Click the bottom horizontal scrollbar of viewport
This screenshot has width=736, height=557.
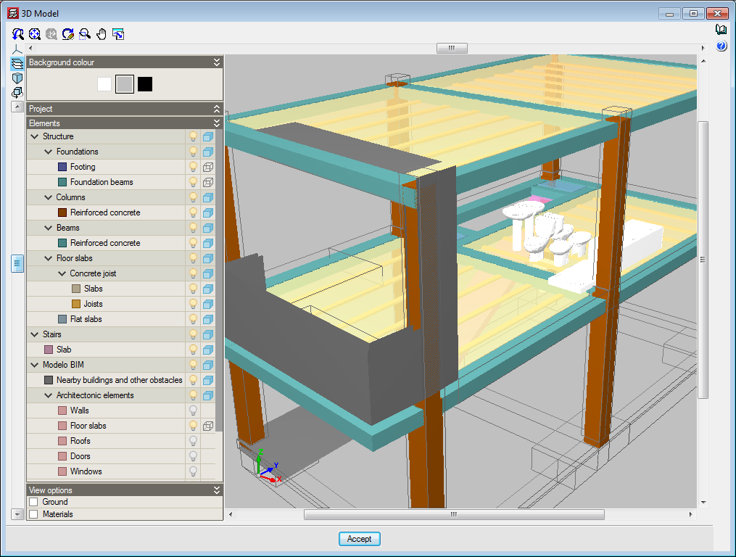453,515
